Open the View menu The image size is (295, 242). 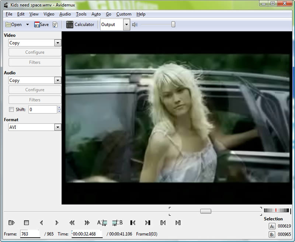[x=34, y=14]
